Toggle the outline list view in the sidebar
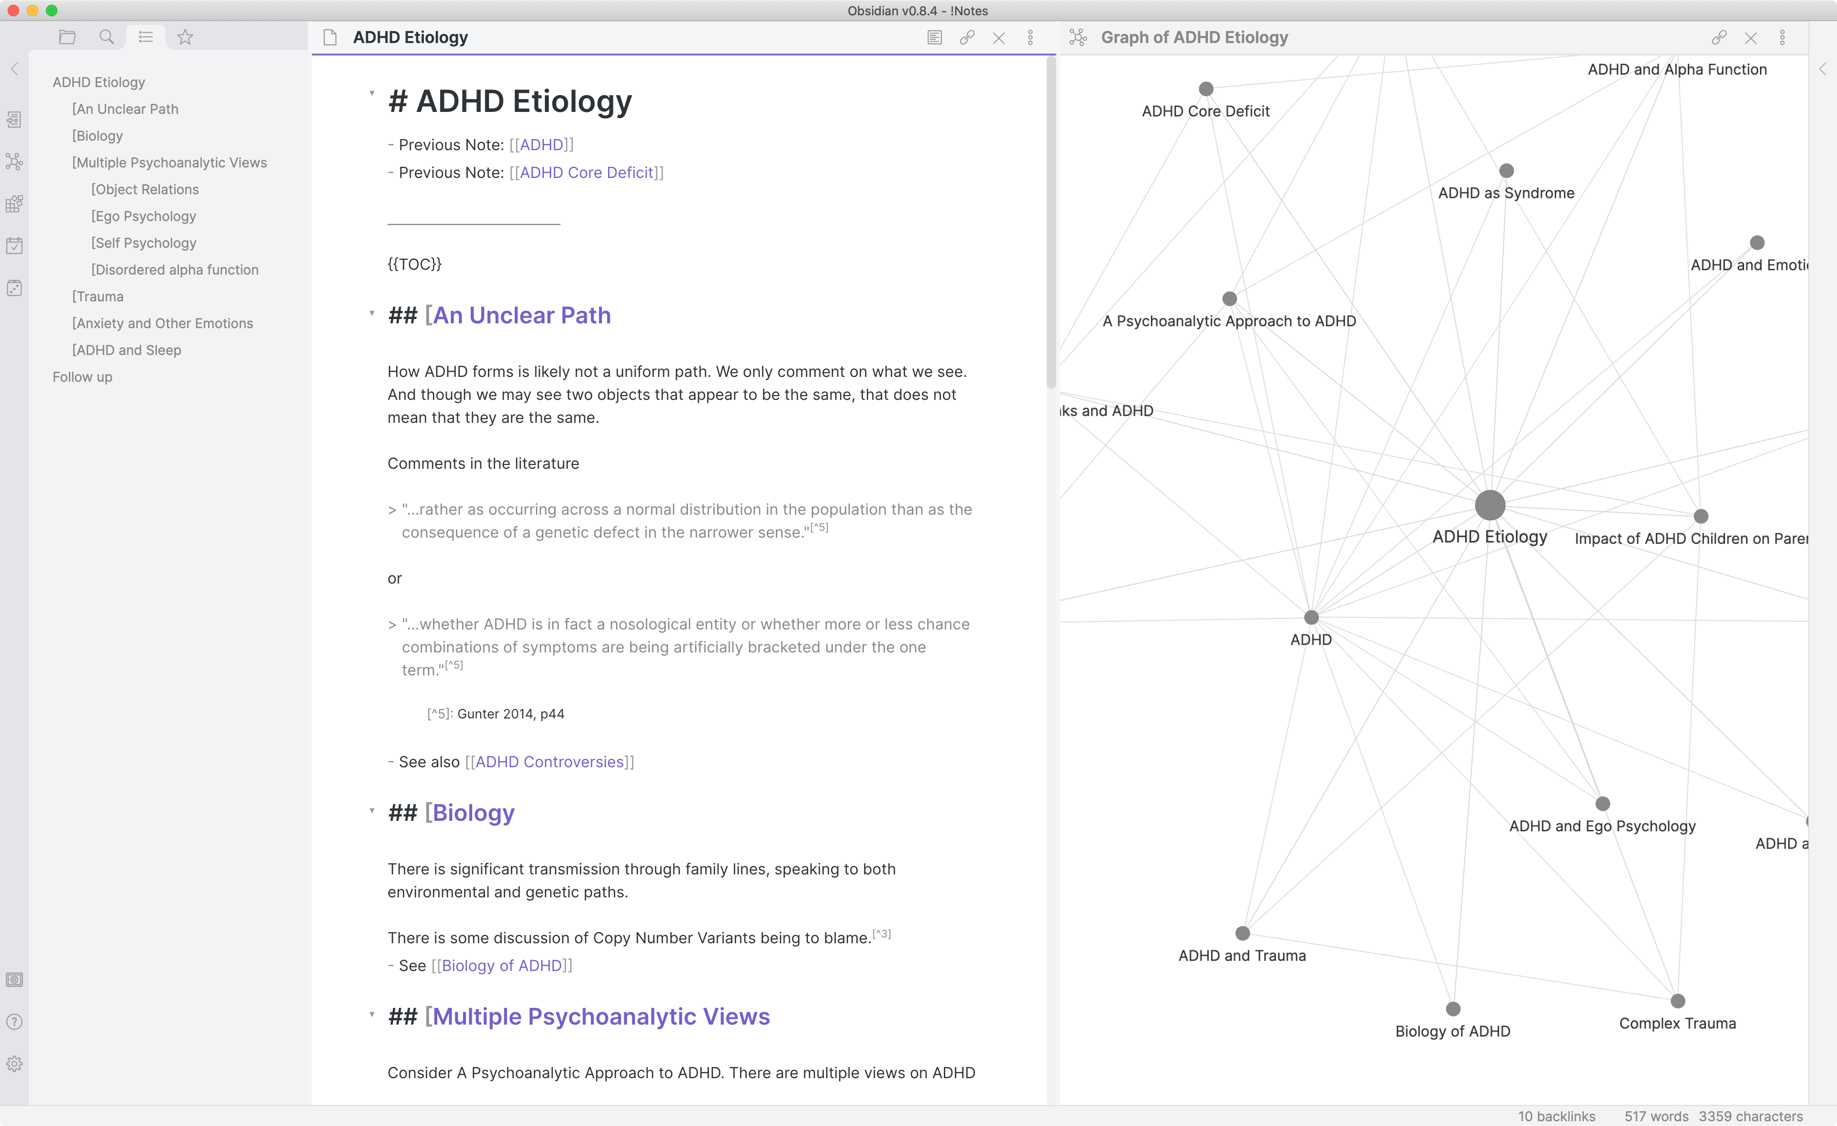The width and height of the screenshot is (1837, 1126). coord(145,36)
